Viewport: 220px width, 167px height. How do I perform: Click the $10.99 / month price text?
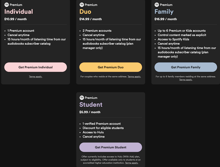tap(15, 19)
